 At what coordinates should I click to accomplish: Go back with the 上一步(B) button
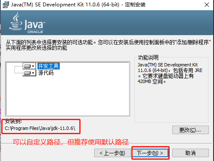112,153
